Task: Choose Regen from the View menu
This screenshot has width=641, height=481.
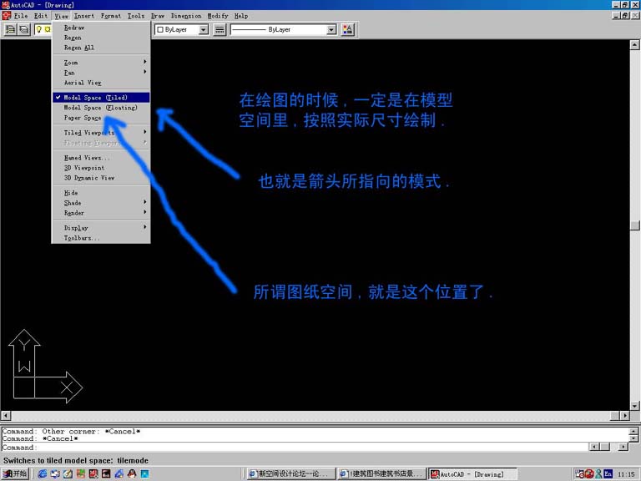Action: pyautogui.click(x=101, y=38)
